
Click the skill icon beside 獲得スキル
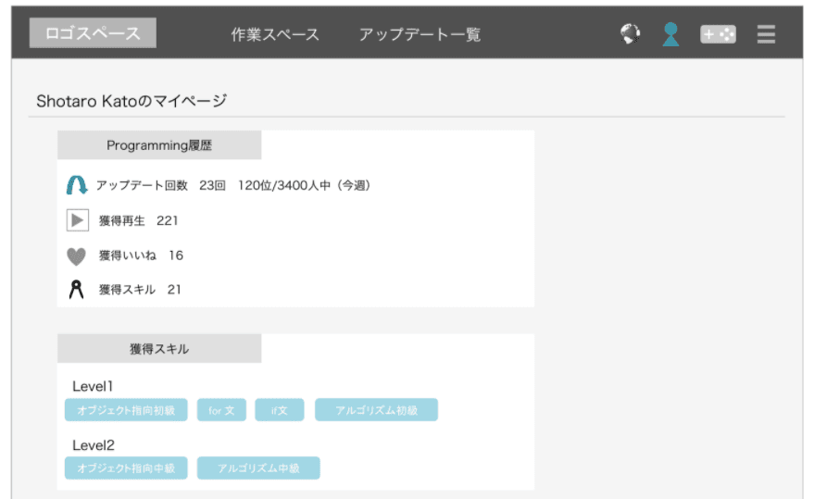coord(77,290)
